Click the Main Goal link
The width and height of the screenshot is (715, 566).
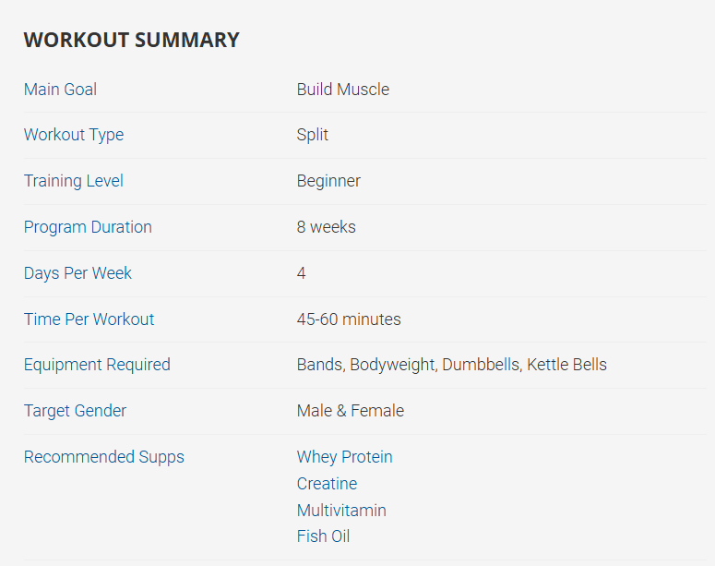[60, 90]
